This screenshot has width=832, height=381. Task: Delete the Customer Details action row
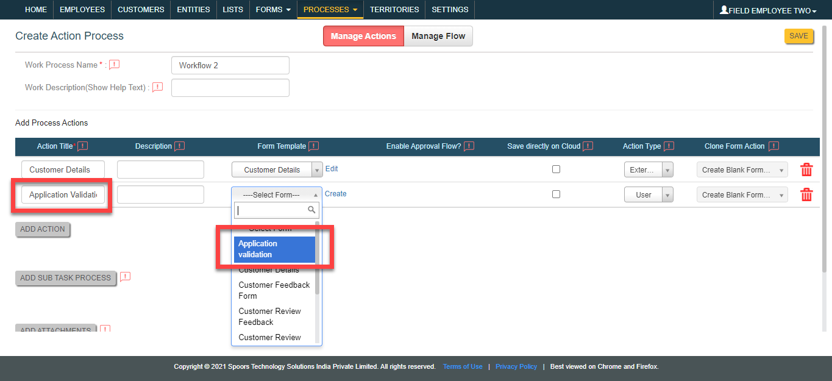coord(806,170)
